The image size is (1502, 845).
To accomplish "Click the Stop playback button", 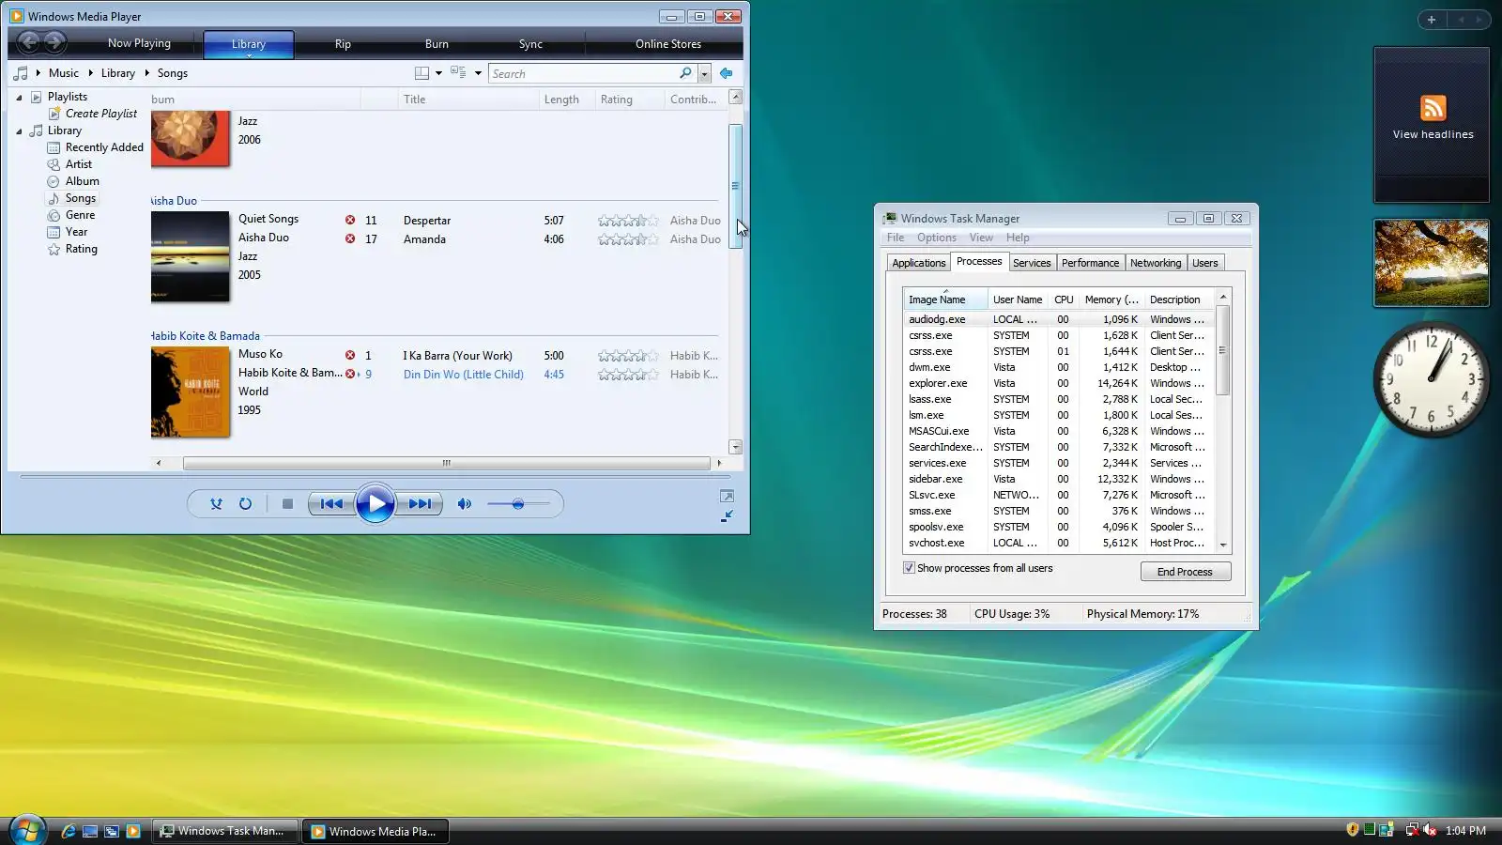I will tap(287, 504).
